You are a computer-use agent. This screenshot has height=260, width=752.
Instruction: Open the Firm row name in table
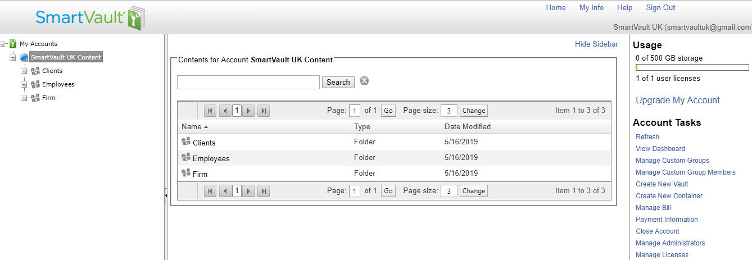pyautogui.click(x=200, y=174)
